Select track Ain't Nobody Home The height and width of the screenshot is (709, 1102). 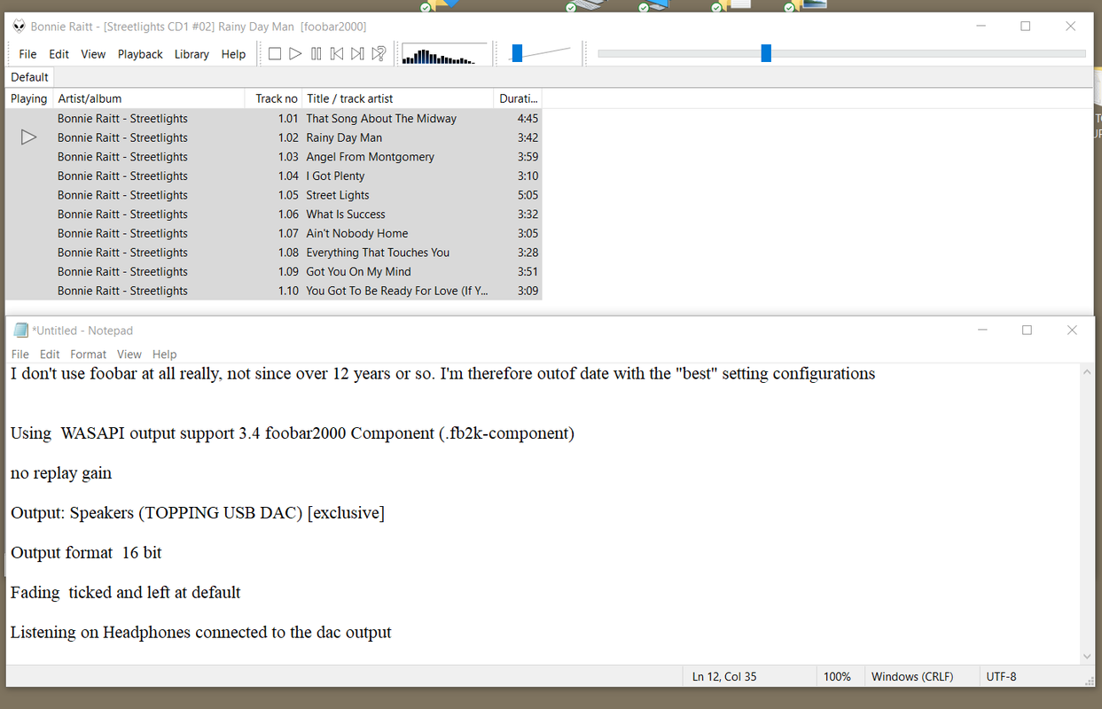(x=274, y=233)
